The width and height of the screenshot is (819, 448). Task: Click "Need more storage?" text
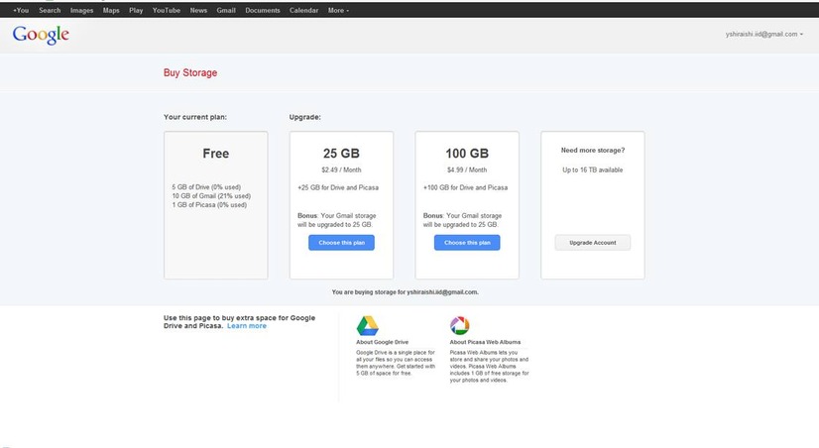click(593, 151)
